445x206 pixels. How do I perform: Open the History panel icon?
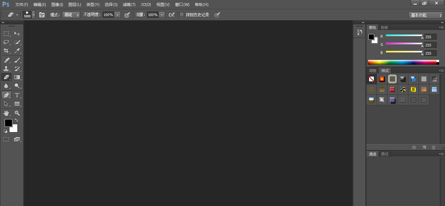click(x=360, y=32)
